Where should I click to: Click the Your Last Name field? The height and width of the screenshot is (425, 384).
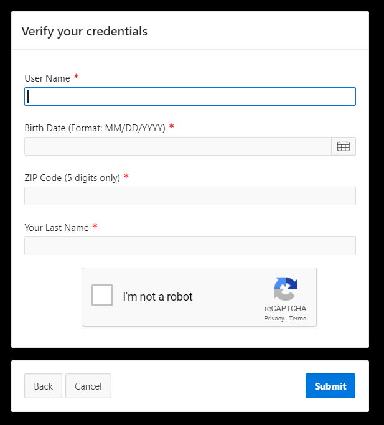coord(190,246)
